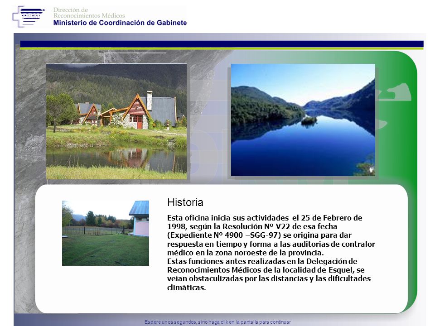
Task: Click 'Dirección de Reconocimientos Médicos' header text
Action: (x=89, y=13)
